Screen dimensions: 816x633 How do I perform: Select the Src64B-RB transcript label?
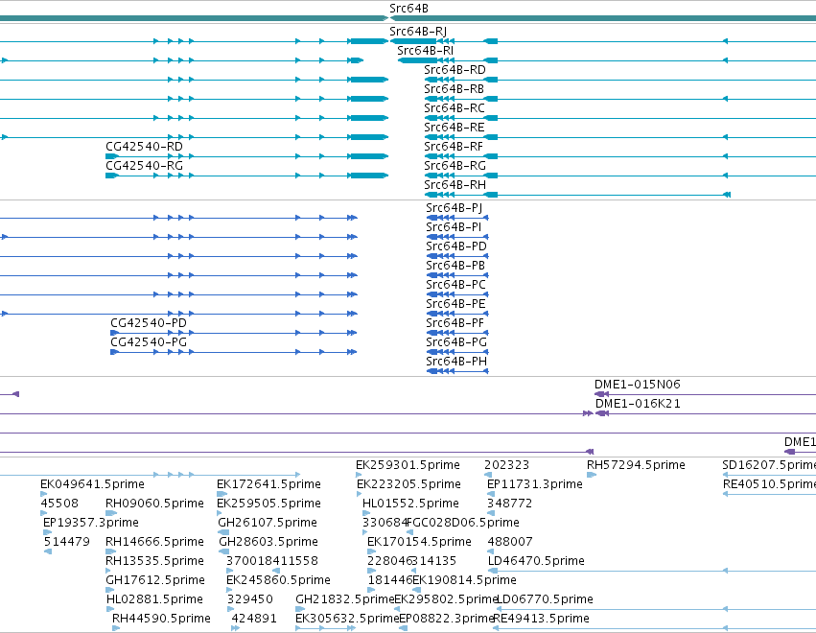455,89
